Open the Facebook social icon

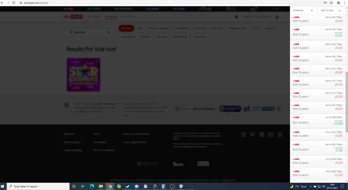(244, 134)
